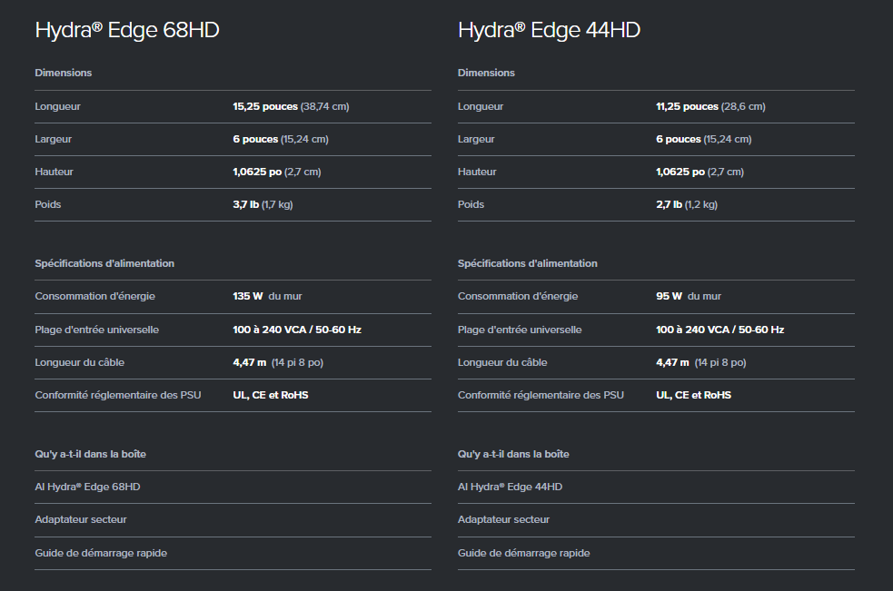
Task: Select the 68HD height "1,0625 po (2,7 cm)"
Action: coord(277,172)
